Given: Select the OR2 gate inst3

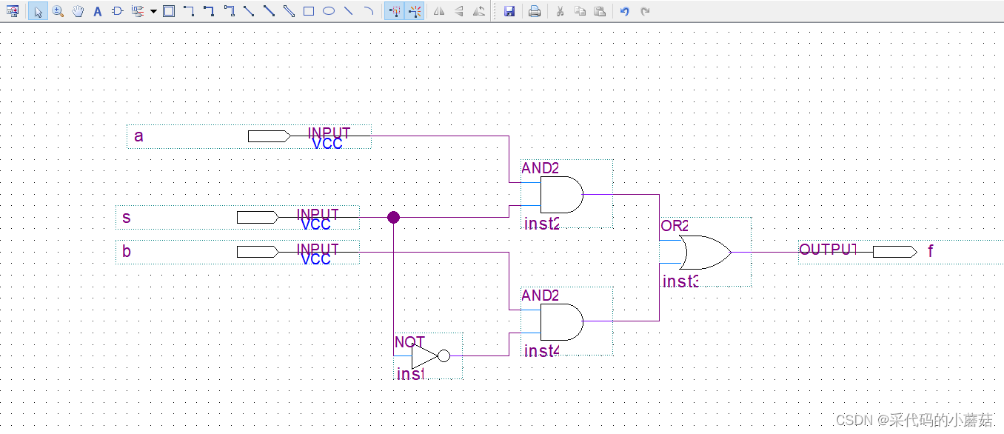Looking at the screenshot, I should pyautogui.click(x=706, y=252).
